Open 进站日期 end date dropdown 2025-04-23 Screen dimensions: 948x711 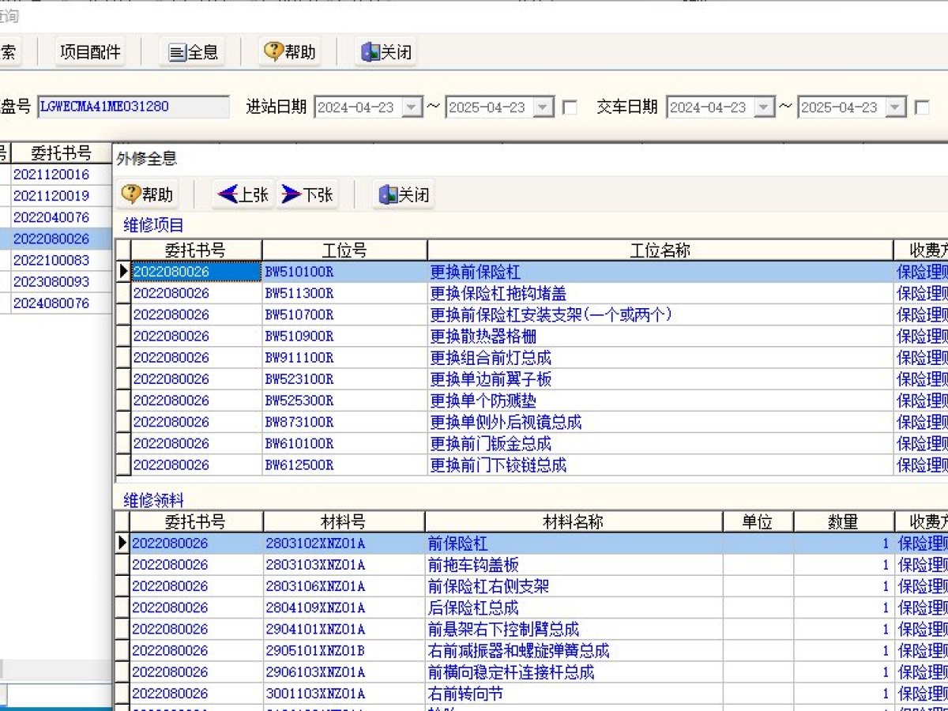544,107
